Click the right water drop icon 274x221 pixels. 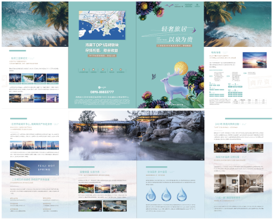(182, 194)
